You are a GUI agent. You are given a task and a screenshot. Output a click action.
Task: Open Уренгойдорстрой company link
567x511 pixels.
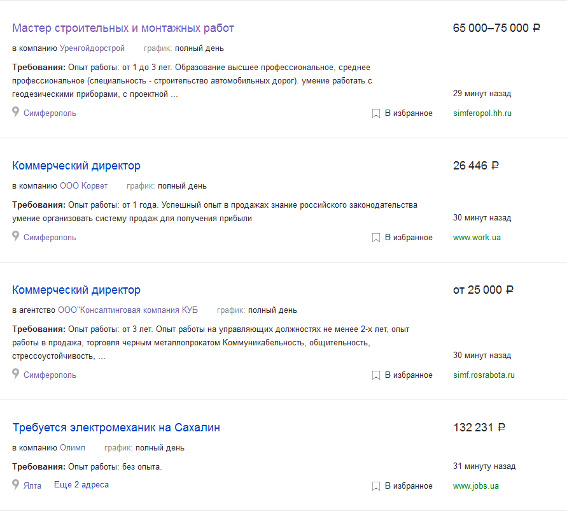(x=92, y=48)
